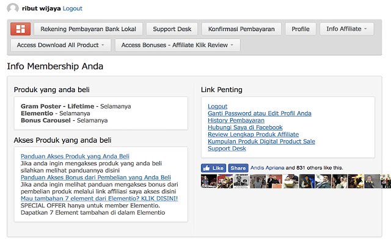Open the Profile page
Viewport: 391px width, 244px height.
pos(301,29)
